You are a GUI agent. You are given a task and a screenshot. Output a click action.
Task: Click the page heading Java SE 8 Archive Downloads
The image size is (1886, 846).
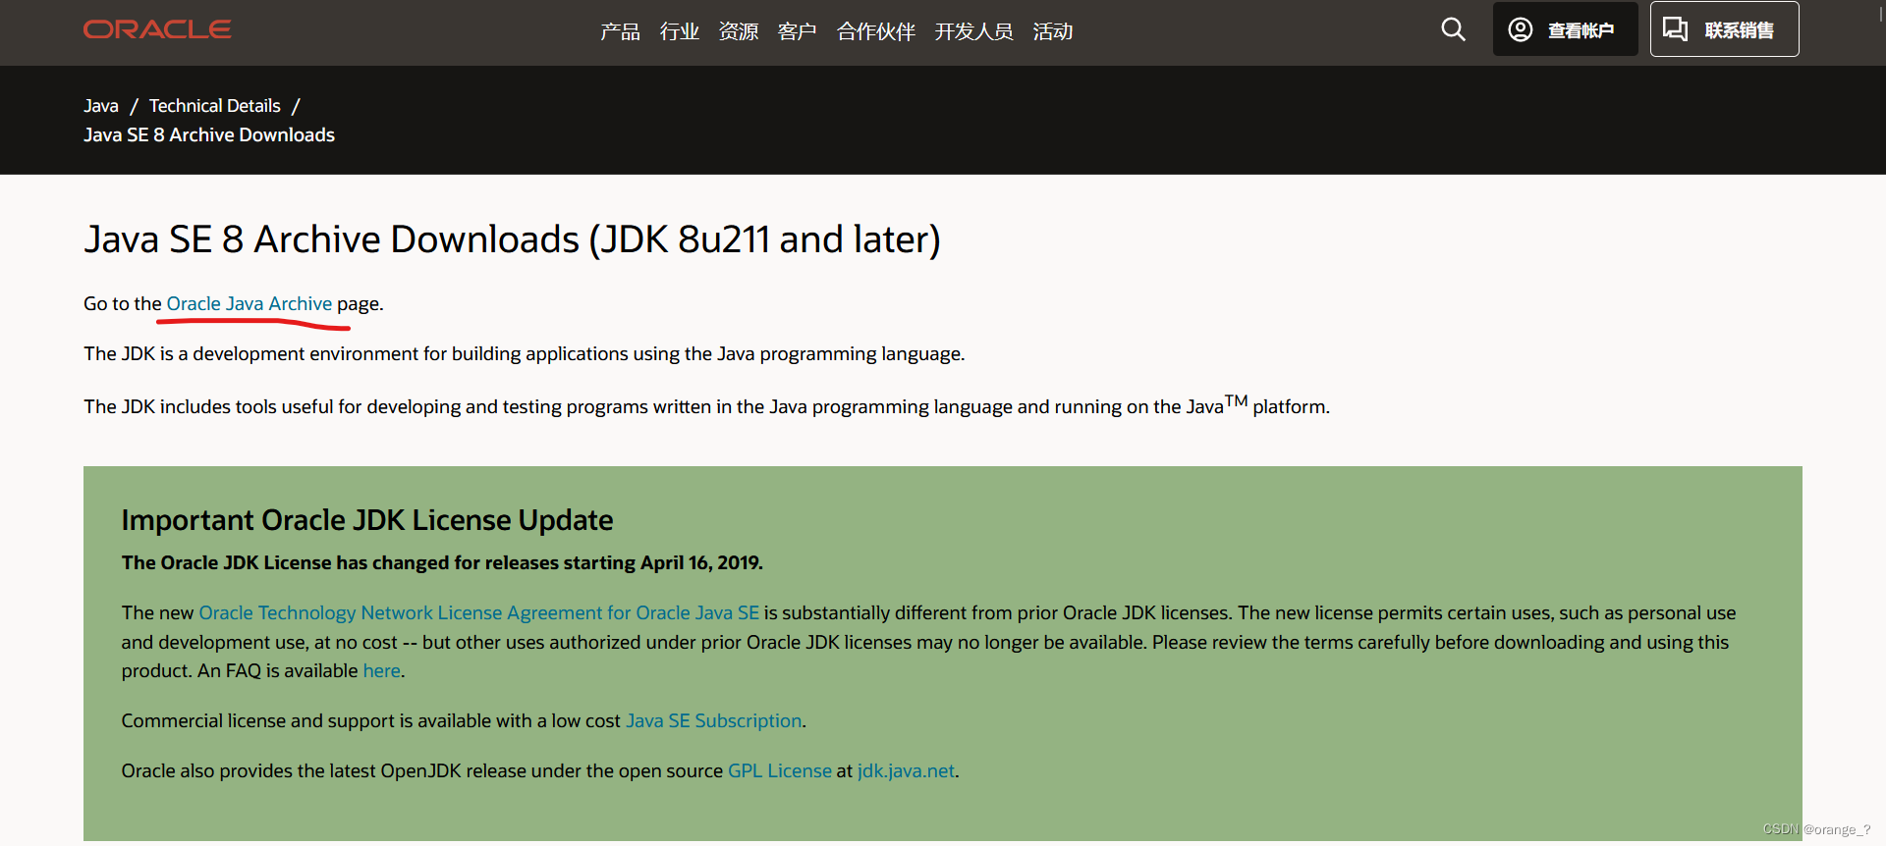[x=512, y=239]
